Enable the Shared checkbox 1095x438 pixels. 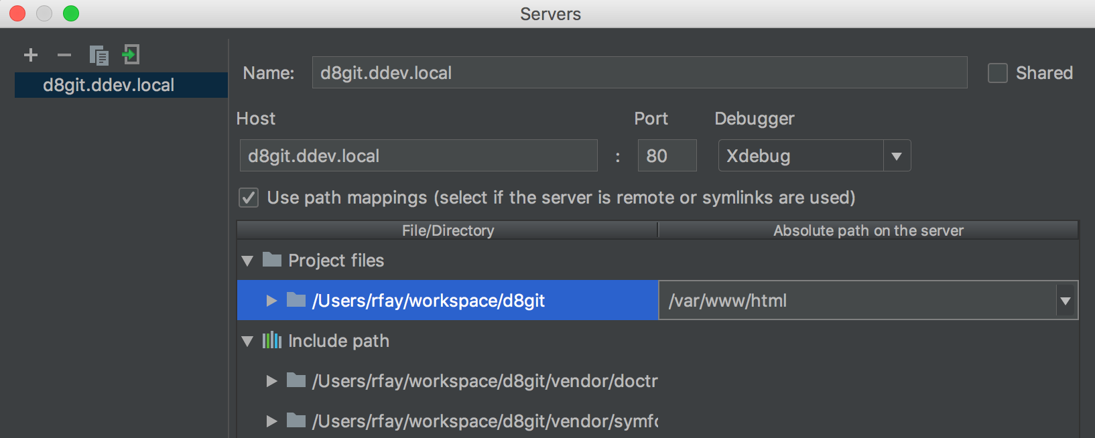[998, 73]
